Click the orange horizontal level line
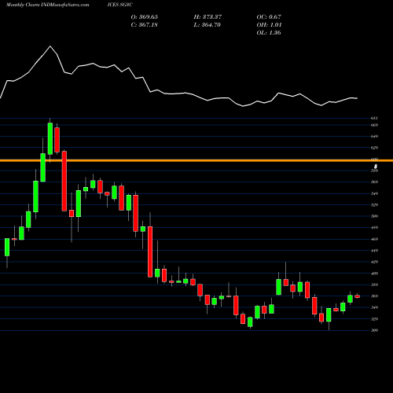The height and width of the screenshot is (393, 393). pos(196,160)
